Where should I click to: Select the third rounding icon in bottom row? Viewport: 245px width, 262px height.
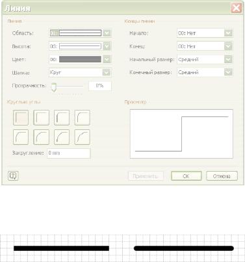coord(62,137)
